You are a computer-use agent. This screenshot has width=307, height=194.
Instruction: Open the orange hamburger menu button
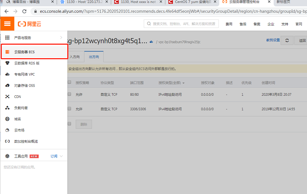coord(7,24)
